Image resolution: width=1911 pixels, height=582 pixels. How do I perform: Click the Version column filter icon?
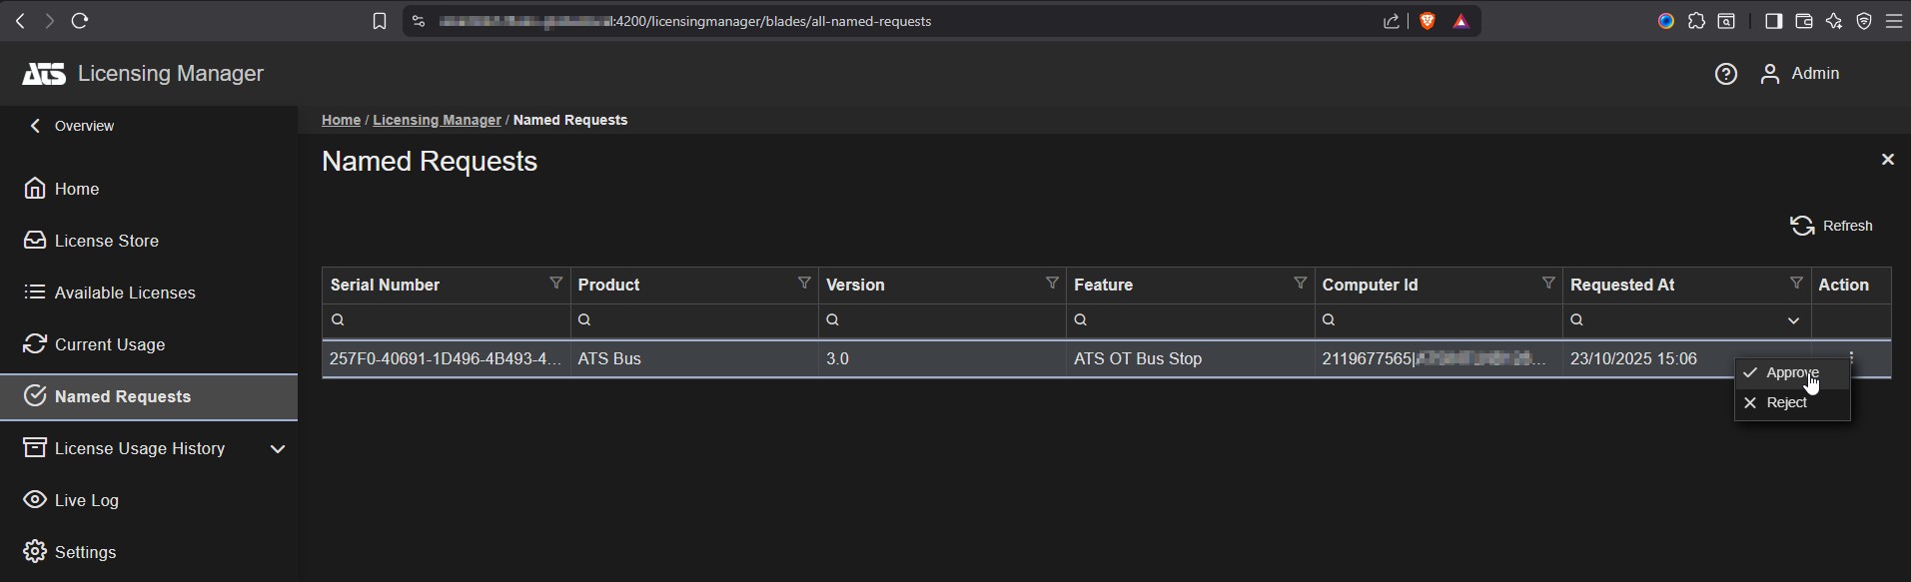pyautogui.click(x=1052, y=284)
